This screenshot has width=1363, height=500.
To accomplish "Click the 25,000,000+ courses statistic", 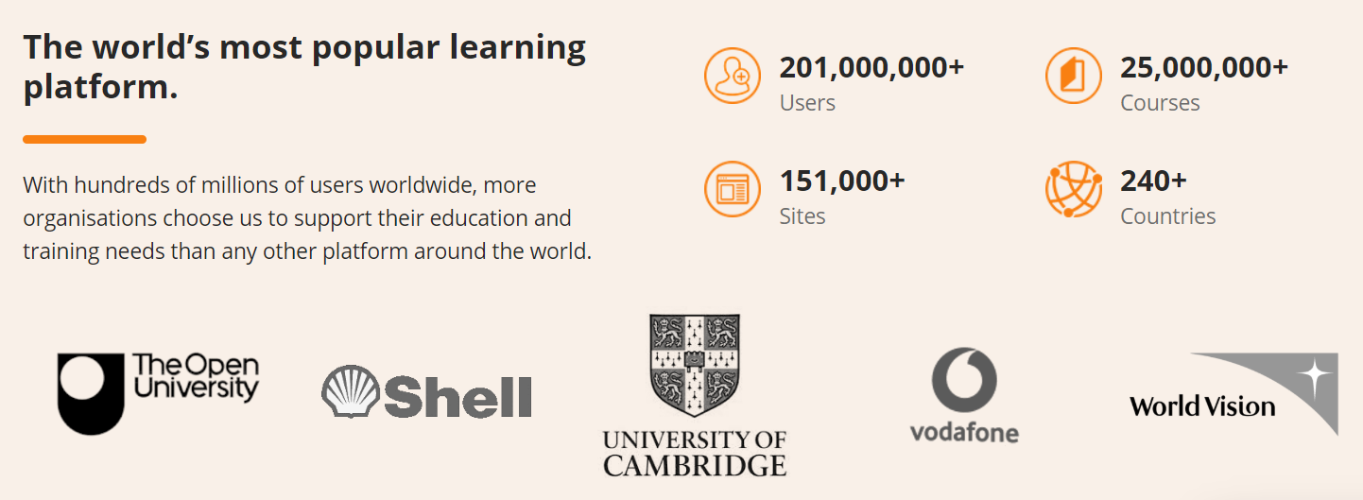I will click(1203, 68).
